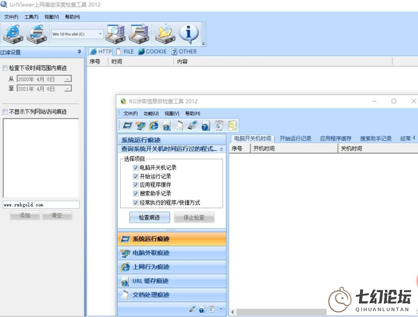Image resolution: width=418 pixels, height=317 pixels.
Task: Open UrlViewer toolbar overflow options arrow
Action: (x=204, y=44)
